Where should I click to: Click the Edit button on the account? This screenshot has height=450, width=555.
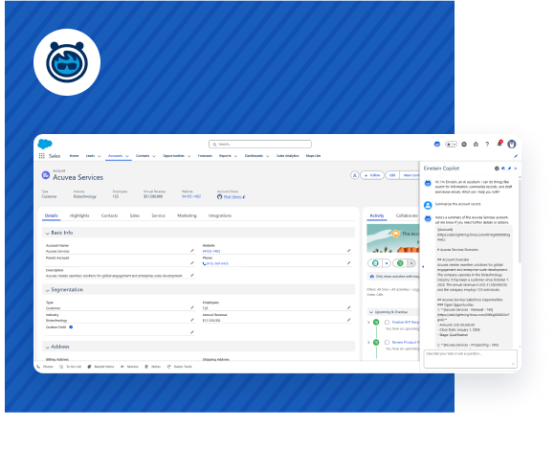click(x=392, y=175)
